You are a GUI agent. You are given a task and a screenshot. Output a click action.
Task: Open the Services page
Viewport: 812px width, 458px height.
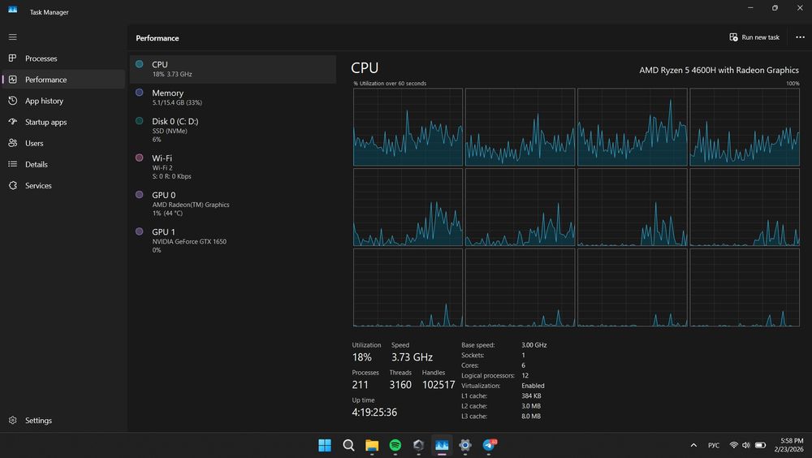coord(63,185)
